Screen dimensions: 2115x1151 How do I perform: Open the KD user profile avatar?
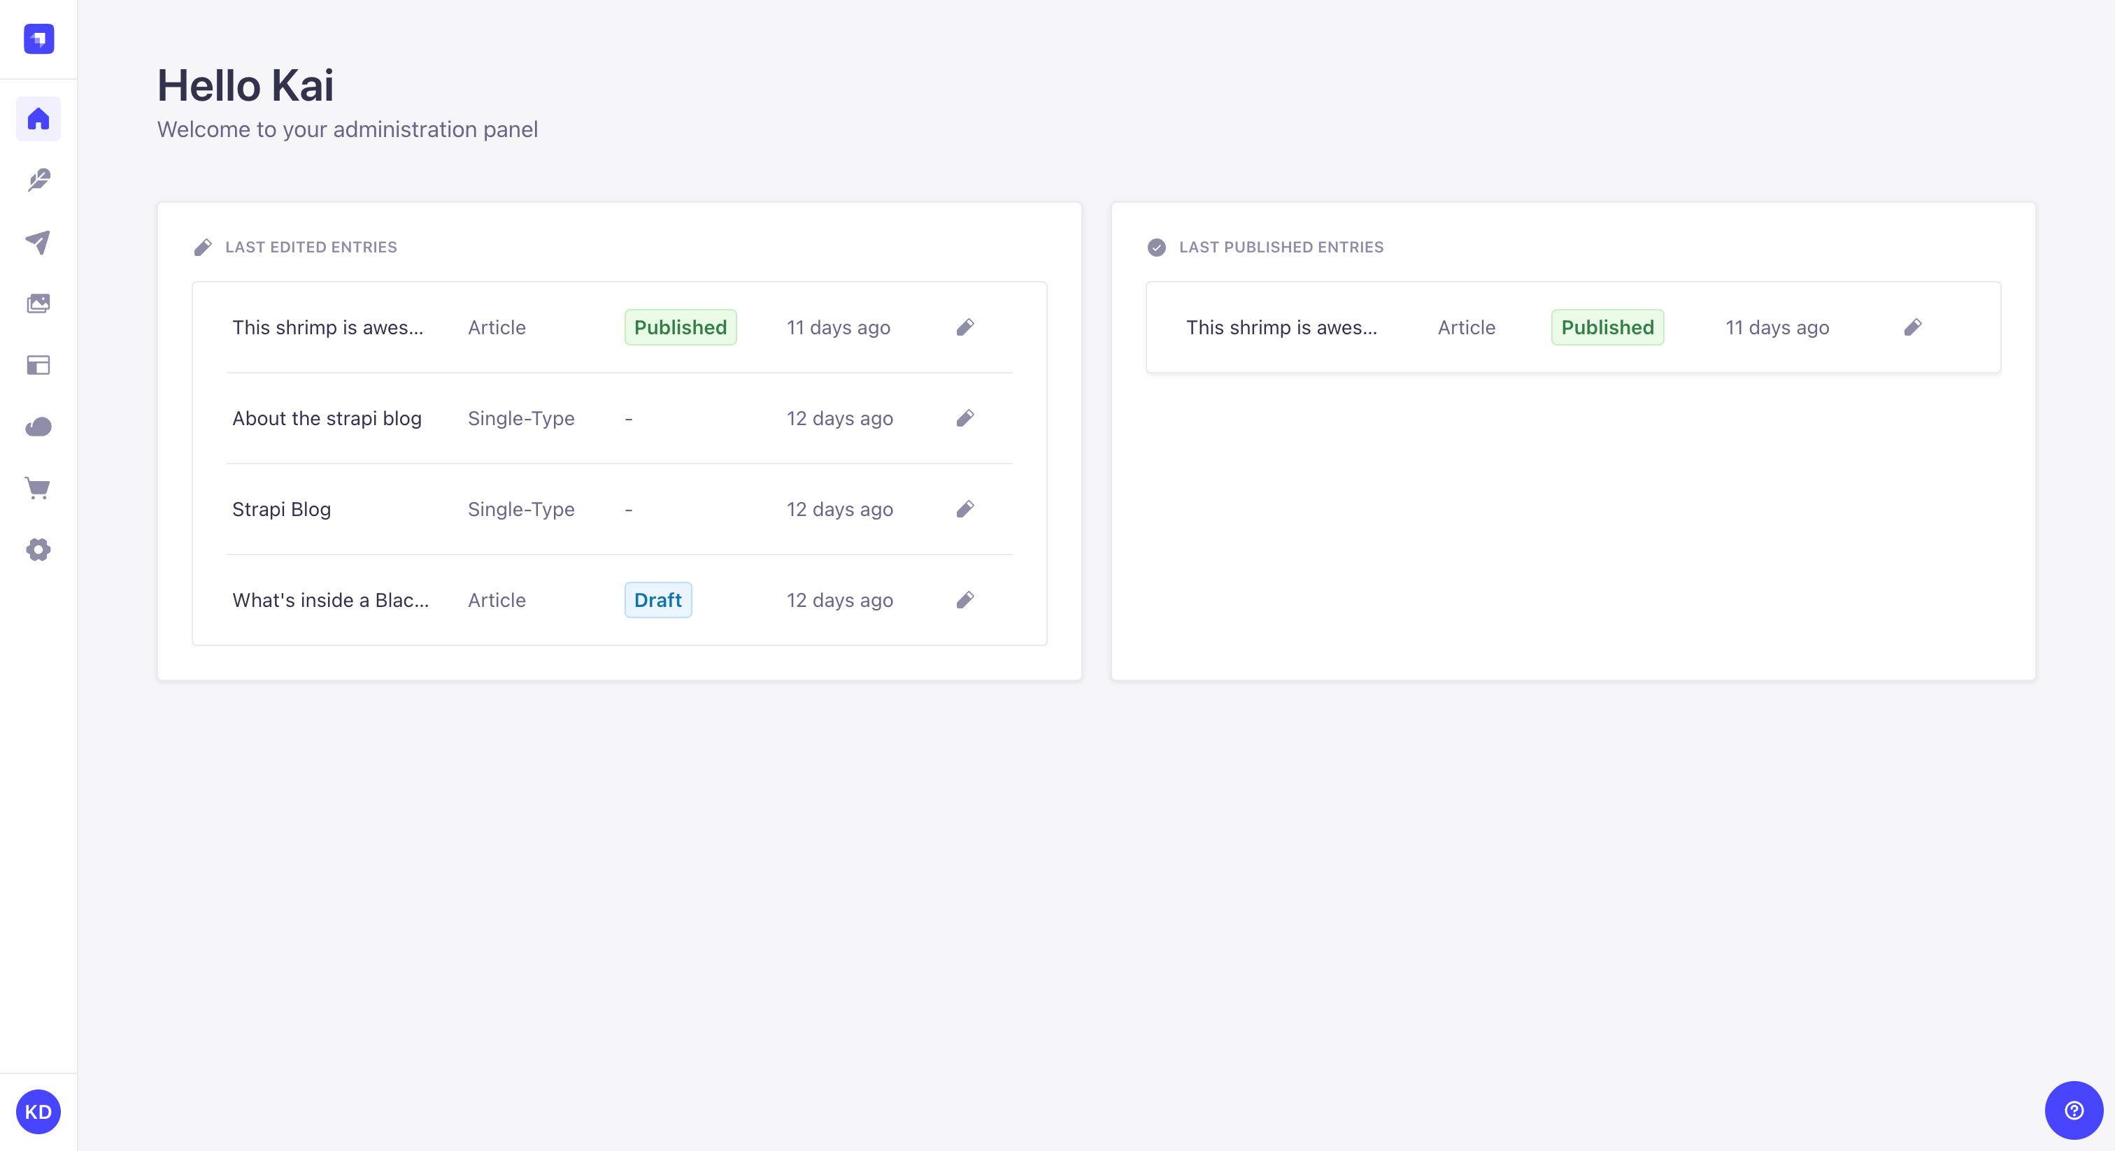point(38,1112)
